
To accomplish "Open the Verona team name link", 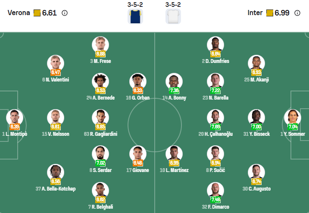I will [x=19, y=13].
